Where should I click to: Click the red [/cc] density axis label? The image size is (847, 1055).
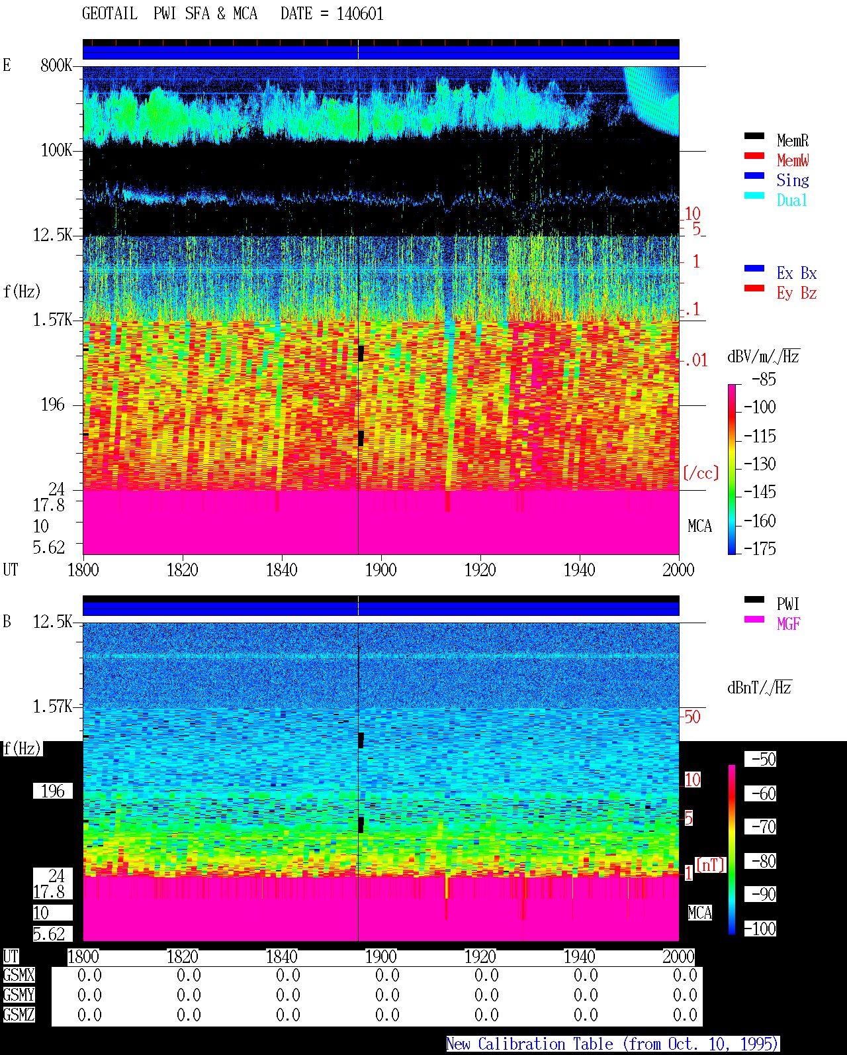click(x=701, y=473)
